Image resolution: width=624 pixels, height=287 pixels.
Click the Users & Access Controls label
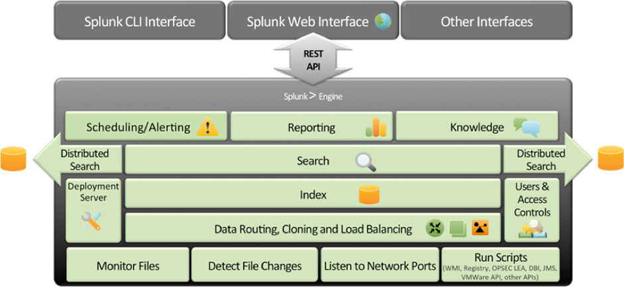(532, 200)
